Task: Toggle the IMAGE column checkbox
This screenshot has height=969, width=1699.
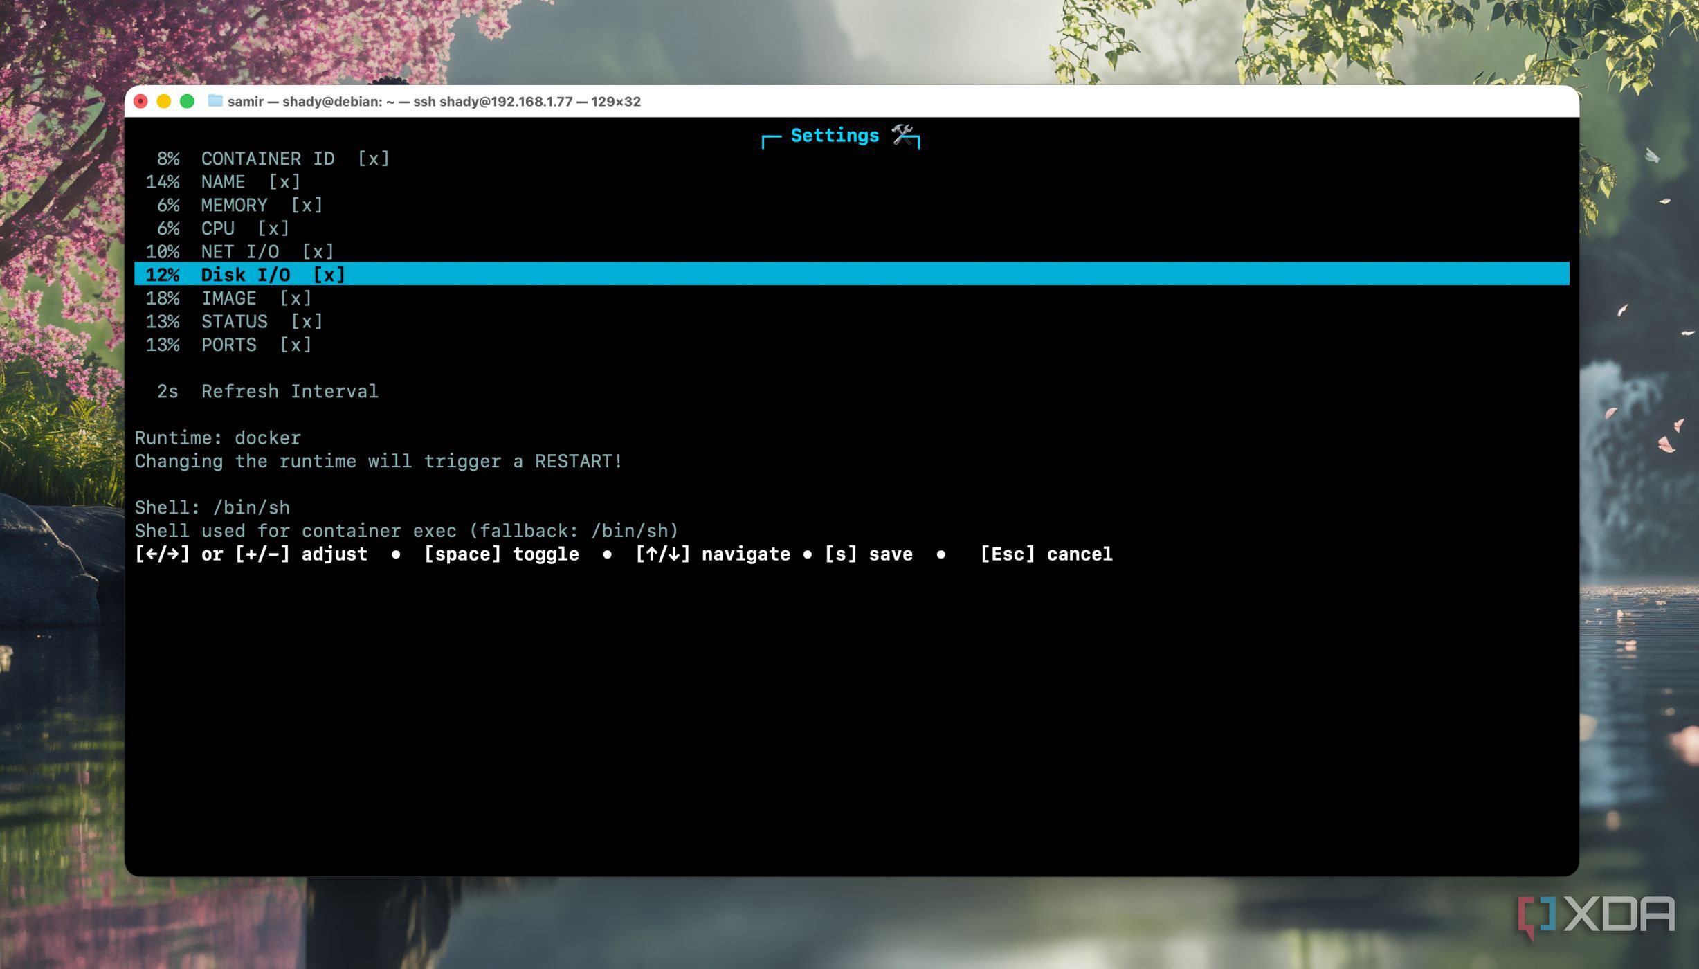Action: (296, 298)
